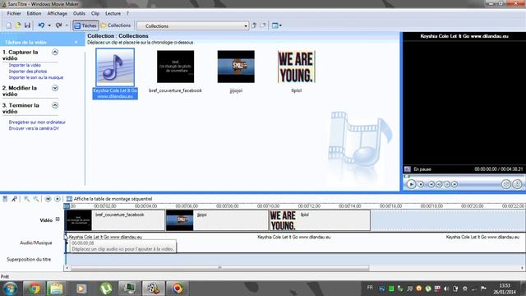
Task: Undo the last action
Action: tap(41, 25)
